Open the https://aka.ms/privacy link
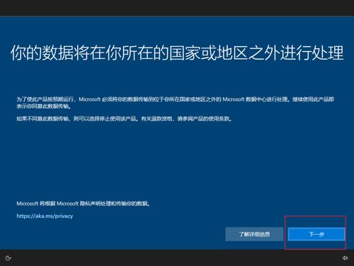 pyautogui.click(x=45, y=216)
